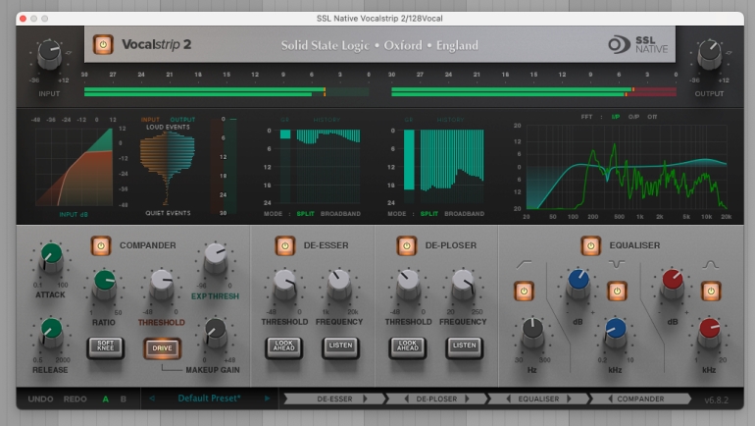
Task: Bypass the Compander section power button
Action: point(101,245)
